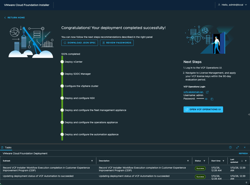Filter the Status column
The width and height of the screenshot is (250, 185).
coord(204,161)
